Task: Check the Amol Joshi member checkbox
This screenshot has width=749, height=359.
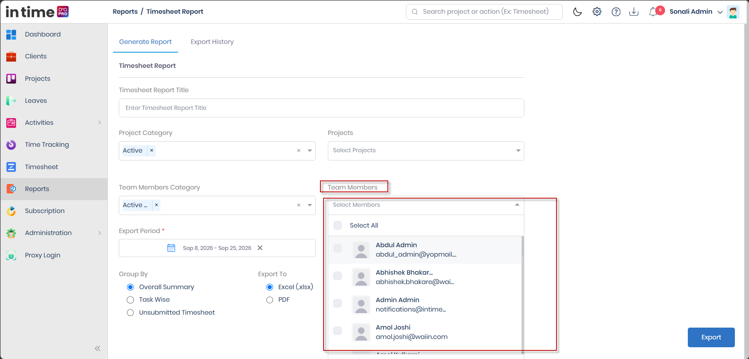Action: click(338, 331)
